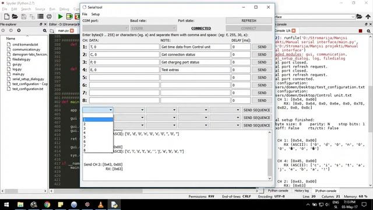Click the @ symbol icon in Spyder toolbar

pos(49,16)
